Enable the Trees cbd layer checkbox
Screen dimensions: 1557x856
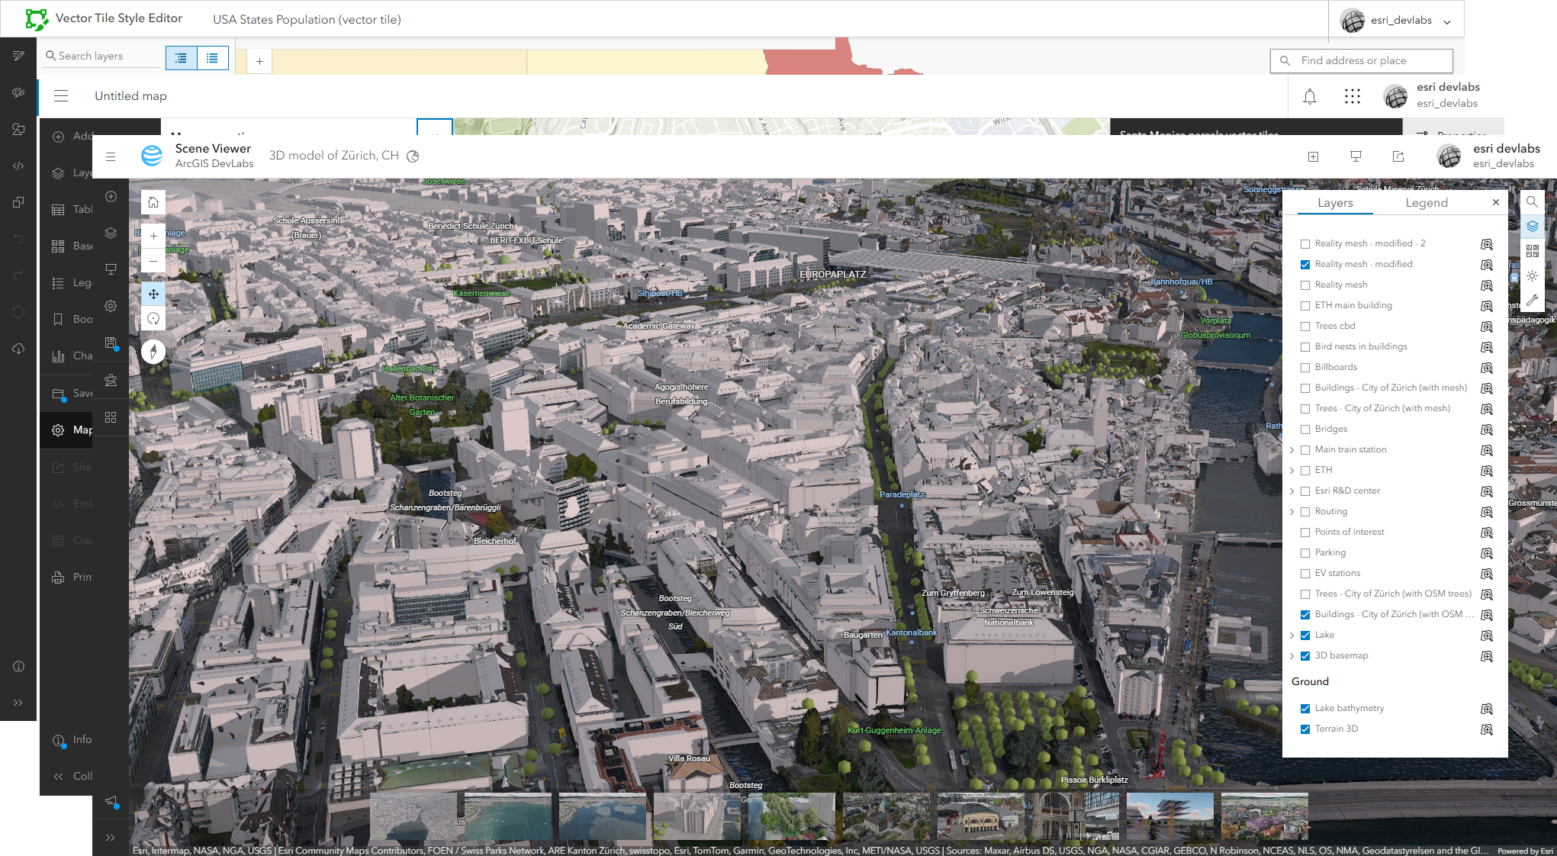click(1305, 327)
